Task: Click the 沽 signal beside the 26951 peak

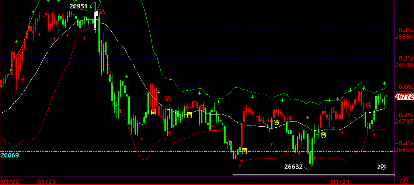Action: click(x=102, y=12)
